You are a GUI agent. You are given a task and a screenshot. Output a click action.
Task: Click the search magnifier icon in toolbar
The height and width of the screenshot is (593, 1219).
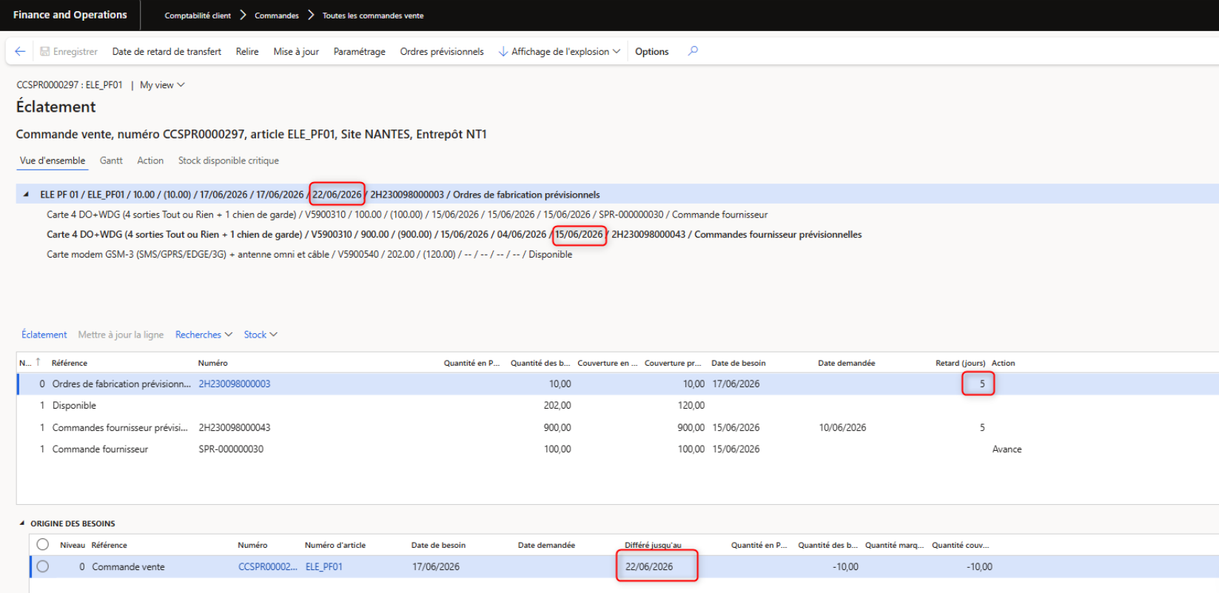click(693, 51)
